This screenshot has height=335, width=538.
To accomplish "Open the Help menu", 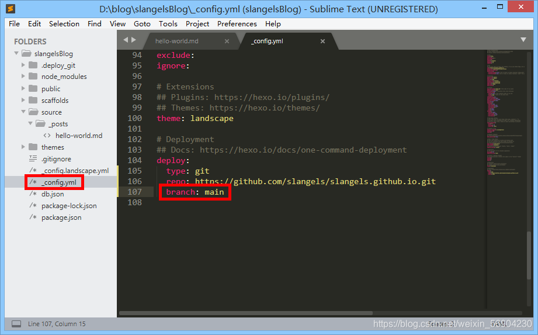I will tap(273, 24).
